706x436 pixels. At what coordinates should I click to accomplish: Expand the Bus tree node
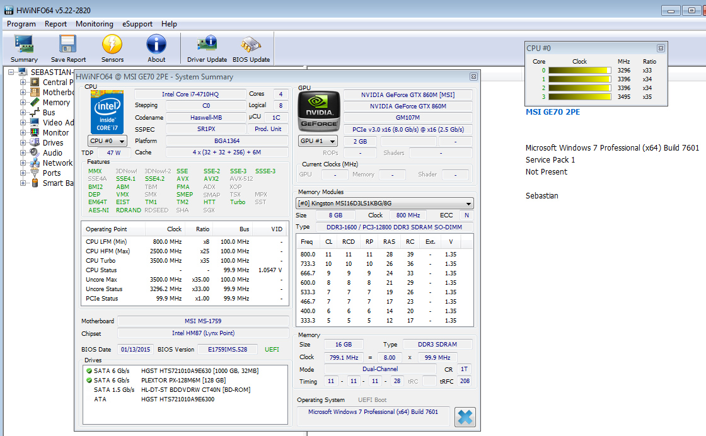(x=23, y=113)
